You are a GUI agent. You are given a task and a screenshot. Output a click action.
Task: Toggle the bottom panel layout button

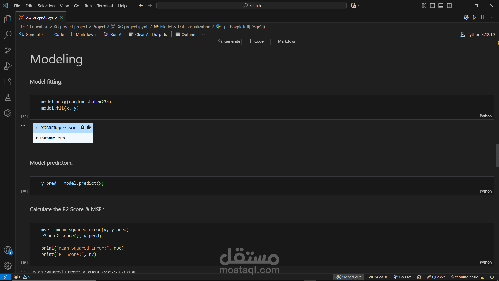coord(441,5)
